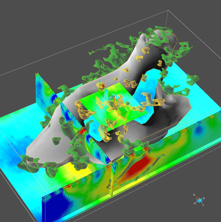Click the N label on the compass
The image size is (221, 222).
coord(194,195)
